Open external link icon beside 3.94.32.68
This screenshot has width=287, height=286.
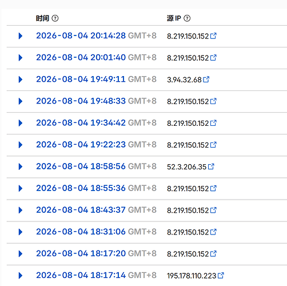pyautogui.click(x=206, y=79)
